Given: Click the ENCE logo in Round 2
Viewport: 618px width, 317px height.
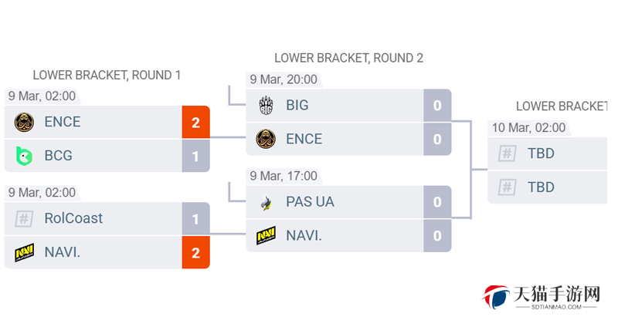Looking at the screenshot, I should pyautogui.click(x=266, y=139).
